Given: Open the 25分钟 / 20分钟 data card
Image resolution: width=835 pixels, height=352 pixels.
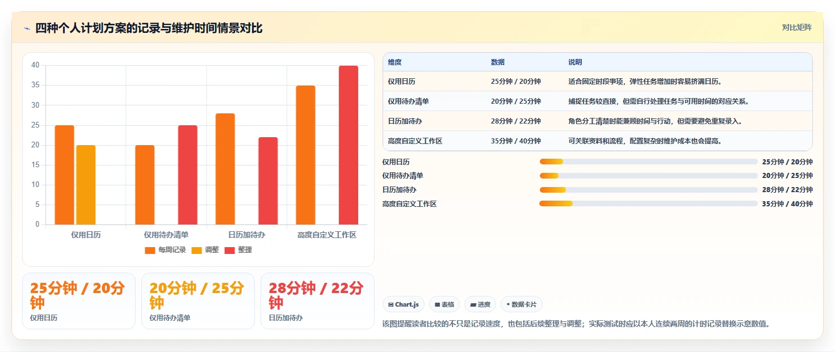Looking at the screenshot, I should click(79, 301).
